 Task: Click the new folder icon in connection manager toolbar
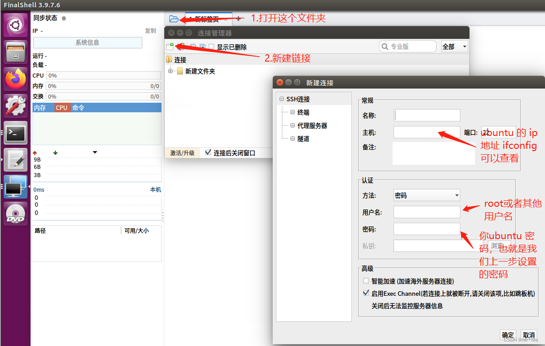(x=181, y=47)
